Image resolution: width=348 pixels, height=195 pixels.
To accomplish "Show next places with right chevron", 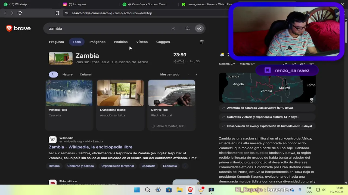I will pyautogui.click(x=196, y=74).
